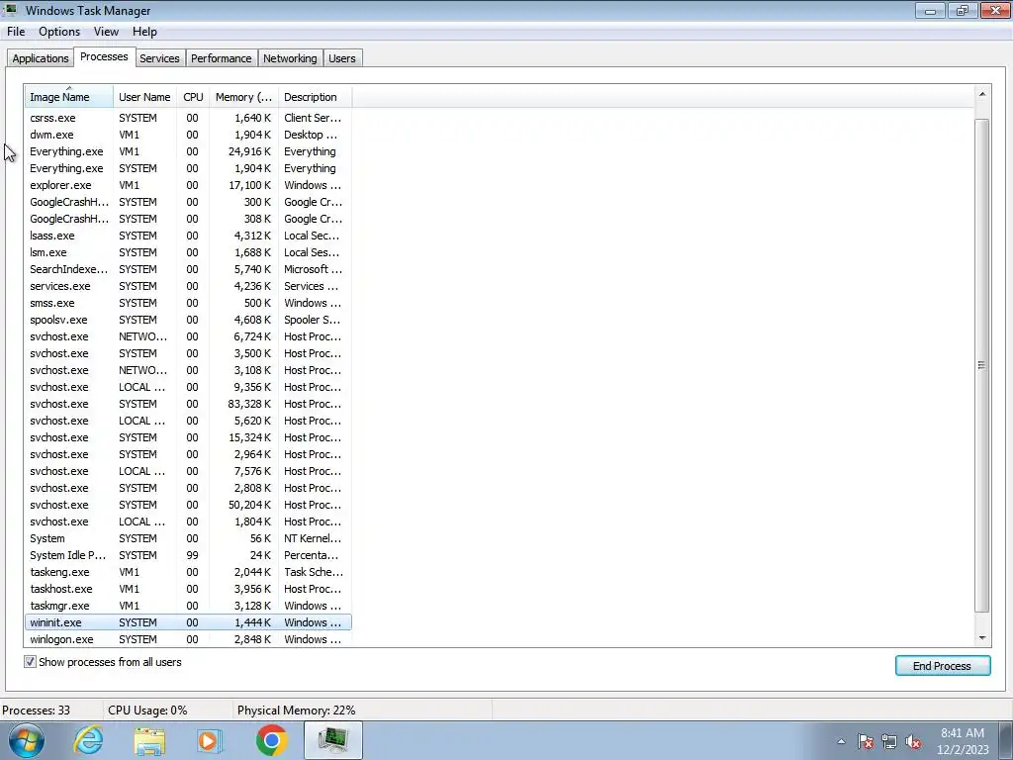Open the File menu
The height and width of the screenshot is (760, 1013).
coord(16,32)
